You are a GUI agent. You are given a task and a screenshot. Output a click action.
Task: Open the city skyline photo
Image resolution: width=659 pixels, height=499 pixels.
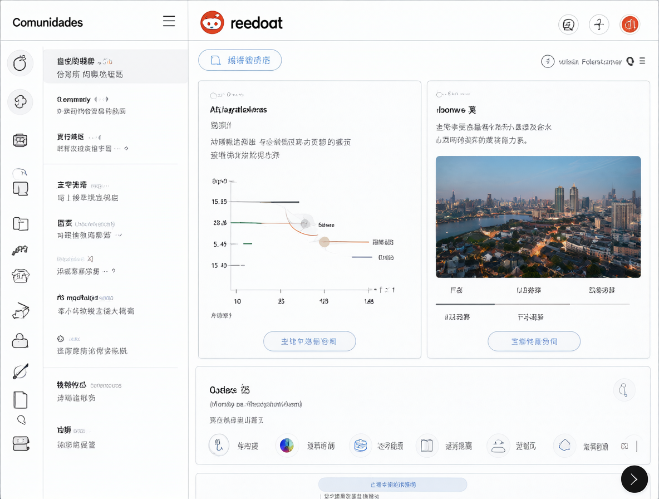pyautogui.click(x=538, y=217)
